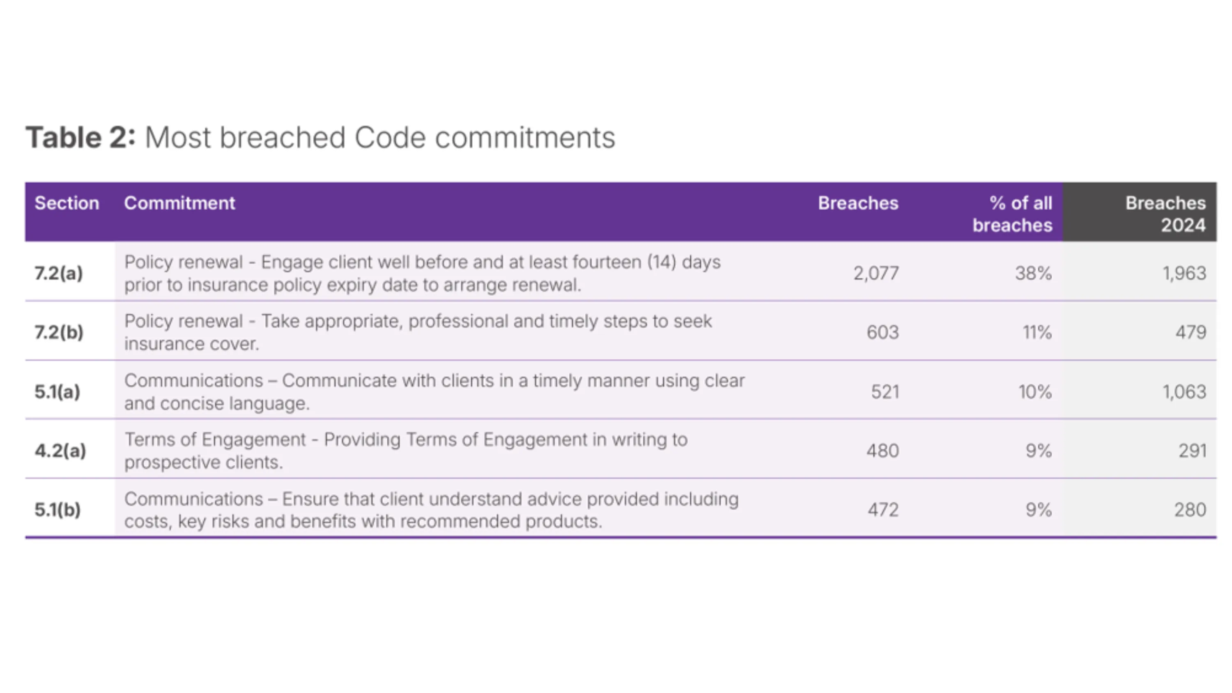Click the Breaches column header
The width and height of the screenshot is (1232, 693).
tap(858, 203)
